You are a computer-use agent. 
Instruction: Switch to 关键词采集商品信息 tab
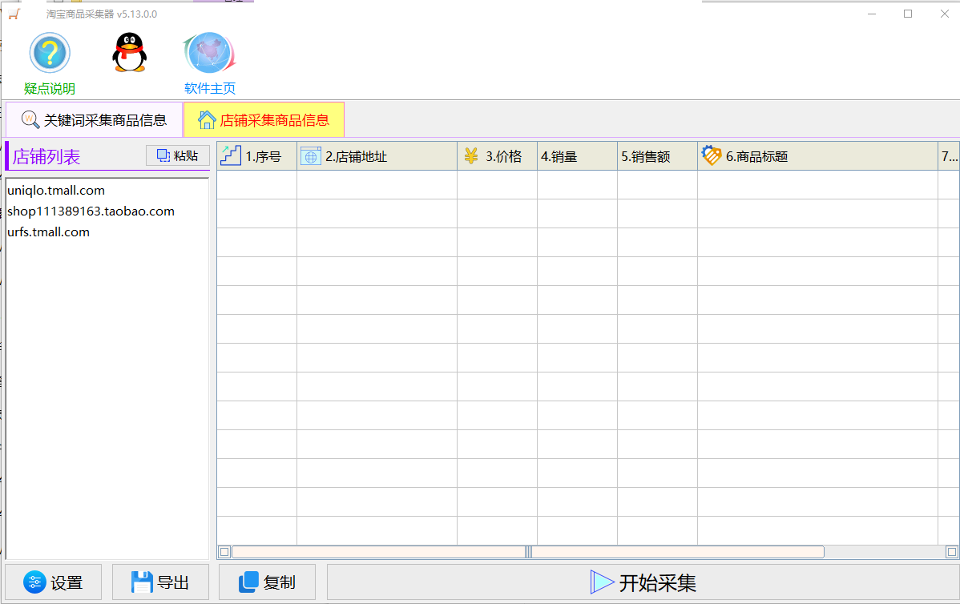tap(95, 120)
